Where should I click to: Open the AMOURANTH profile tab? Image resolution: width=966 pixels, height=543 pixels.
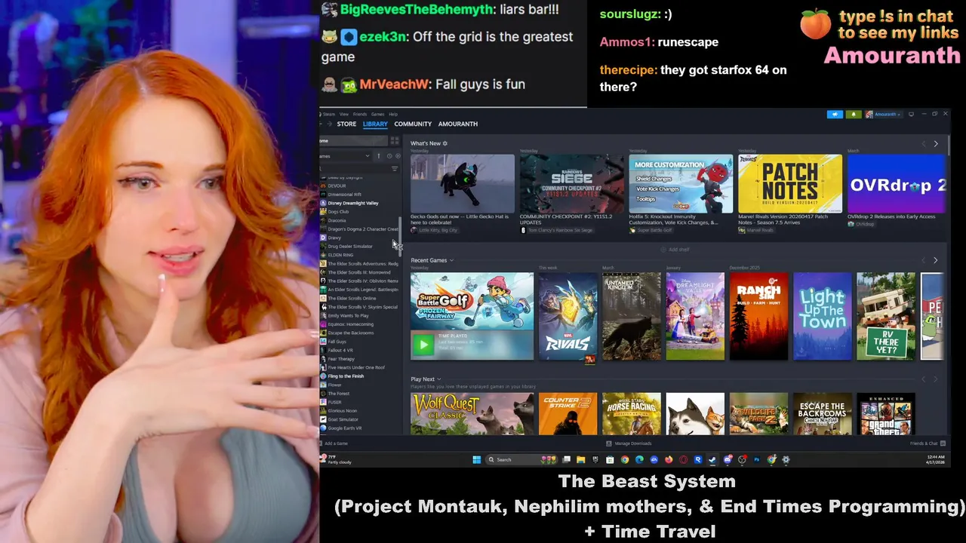pos(458,124)
